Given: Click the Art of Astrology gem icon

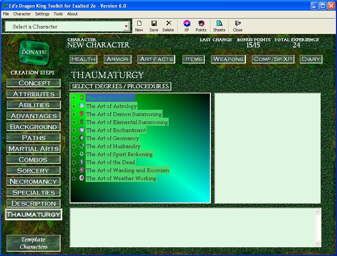Looking at the screenshot, I should tap(82, 106).
